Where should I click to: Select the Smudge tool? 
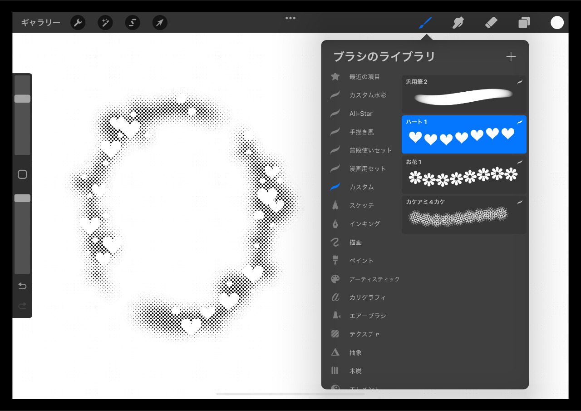pyautogui.click(x=458, y=23)
